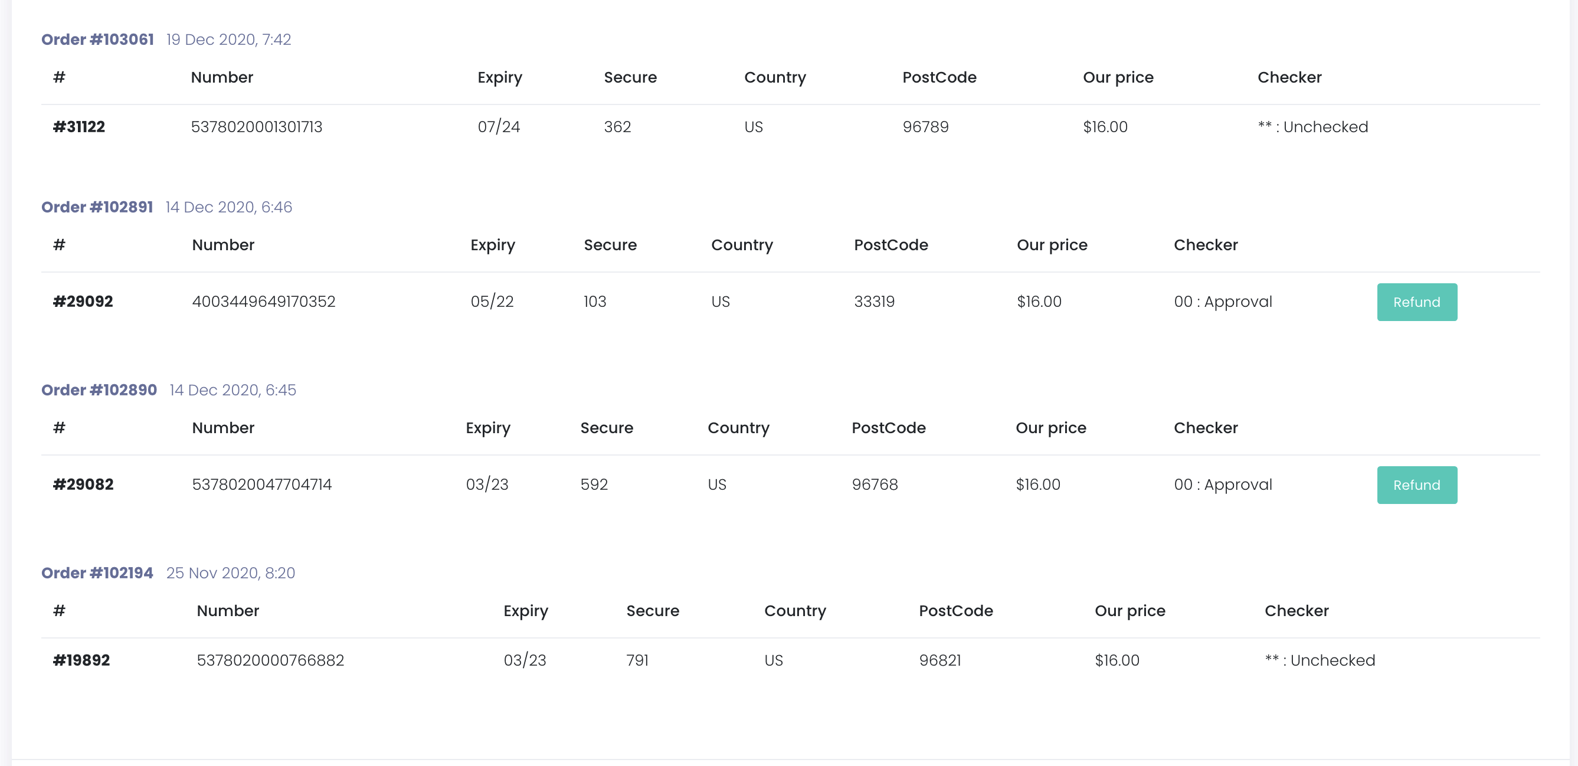
Task: Click Refund button for item #29082
Action: (x=1417, y=485)
